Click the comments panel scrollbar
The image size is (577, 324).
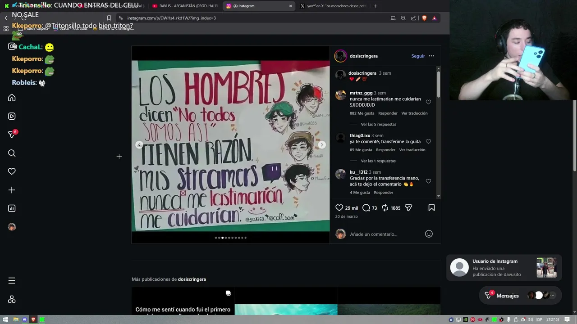click(439, 83)
